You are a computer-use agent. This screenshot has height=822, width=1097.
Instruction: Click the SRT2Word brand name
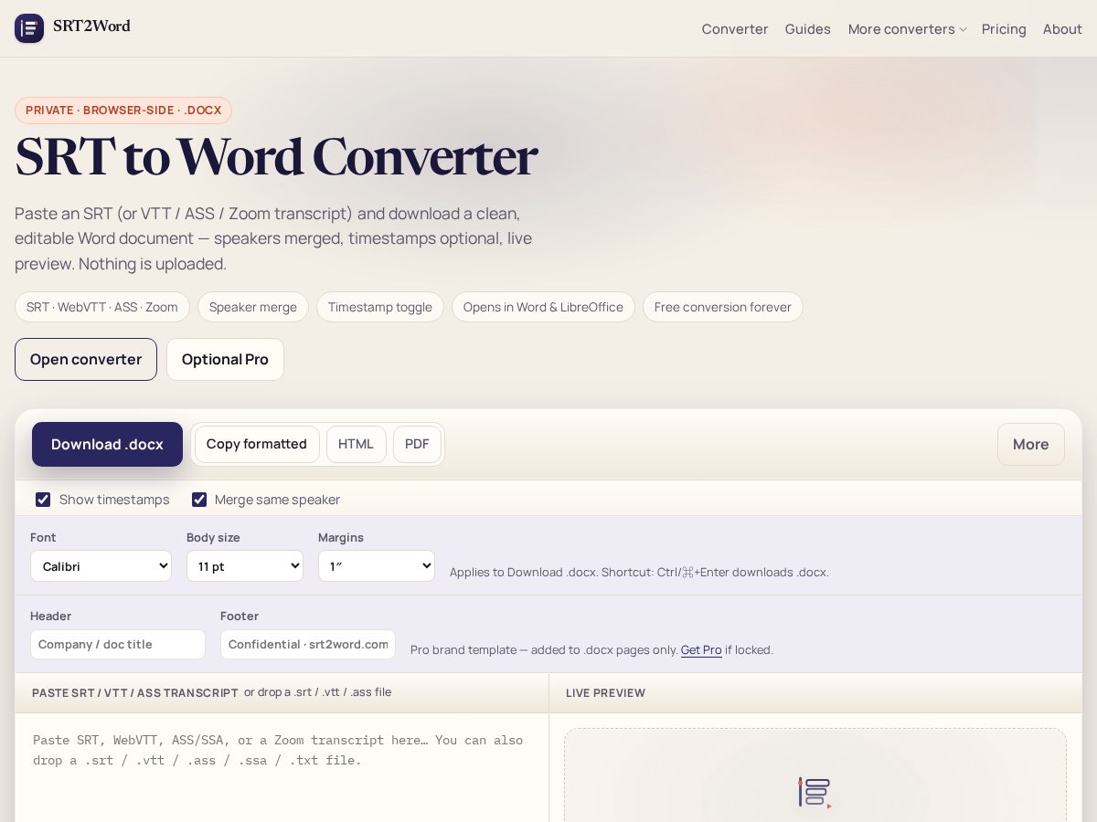pos(91,26)
